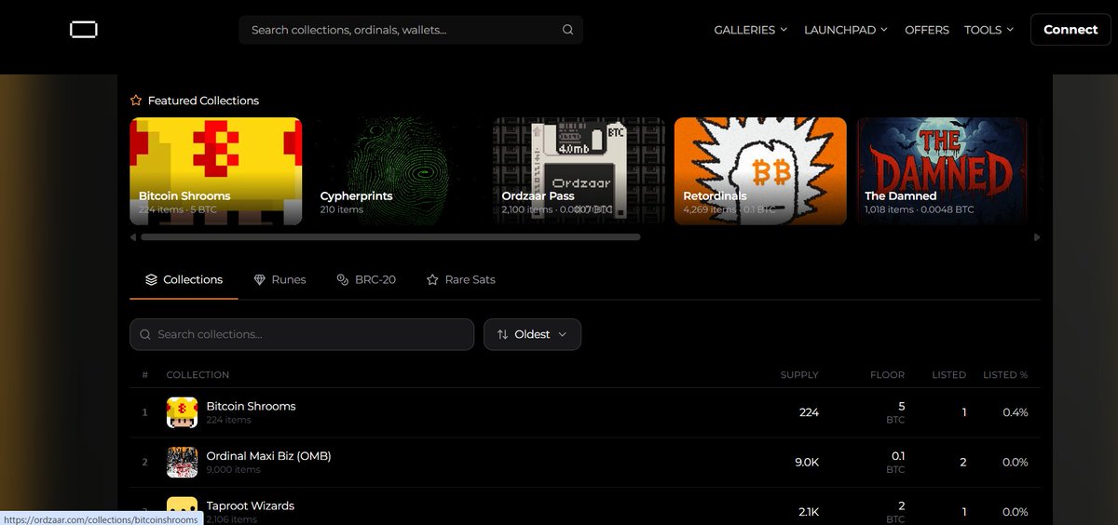Viewport: 1118px width, 525px height.
Task: Open the Retordinals featured card
Action: [x=760, y=170]
